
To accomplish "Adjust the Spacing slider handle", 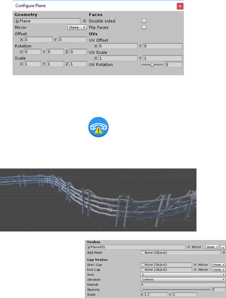I will click(x=142, y=290).
